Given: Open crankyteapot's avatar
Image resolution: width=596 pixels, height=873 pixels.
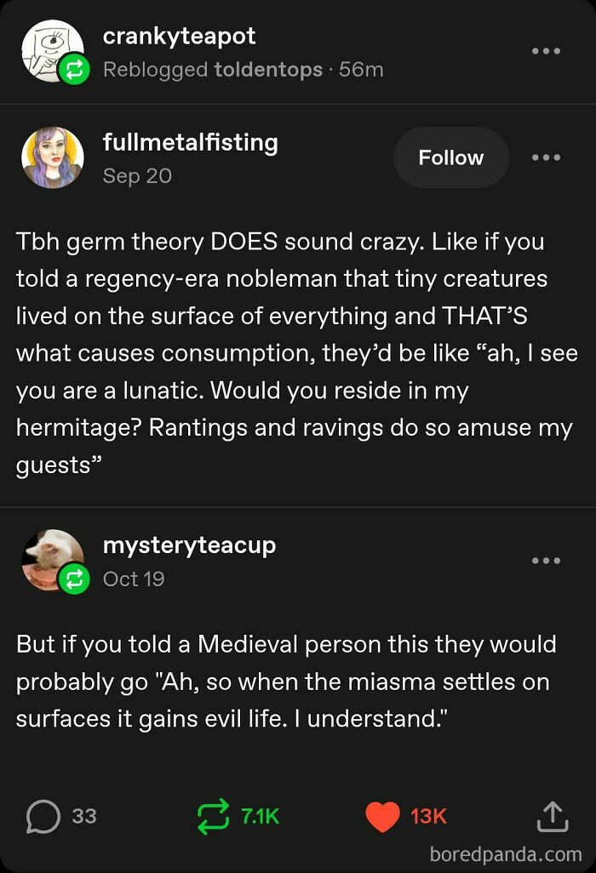Looking at the screenshot, I should (x=51, y=49).
